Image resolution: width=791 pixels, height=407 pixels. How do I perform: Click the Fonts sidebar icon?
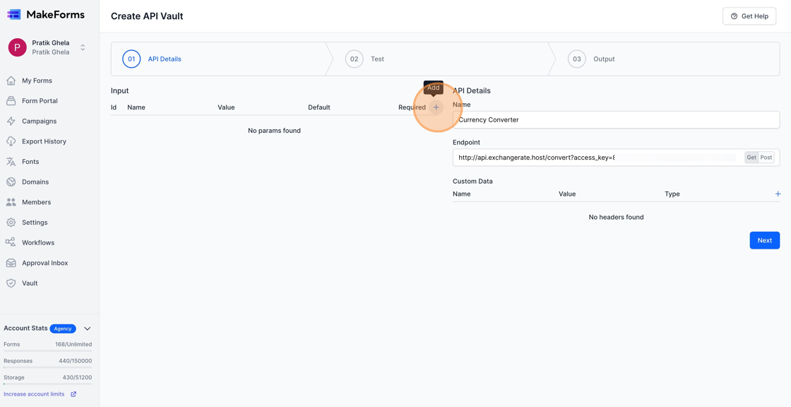tap(10, 161)
